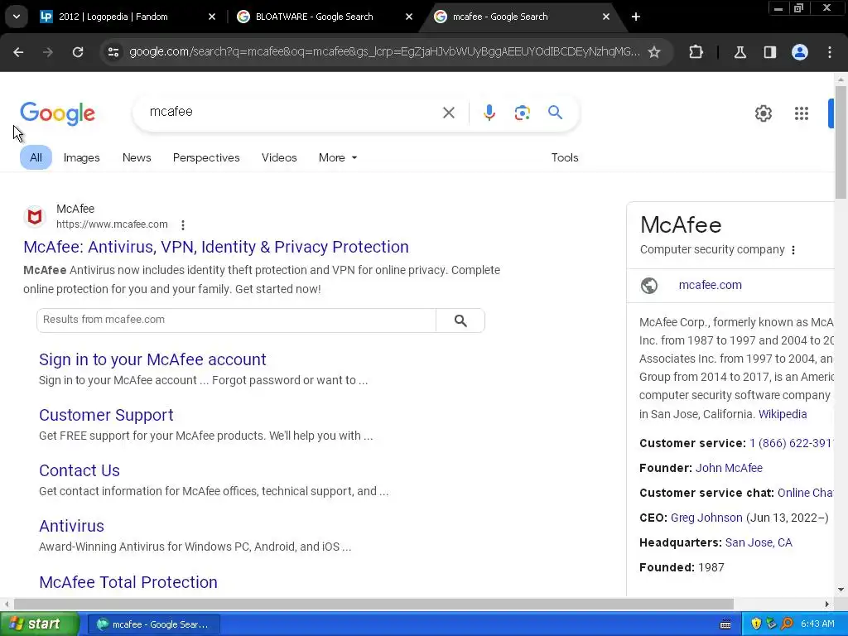
Task: Switch to News results
Action: pyautogui.click(x=137, y=157)
